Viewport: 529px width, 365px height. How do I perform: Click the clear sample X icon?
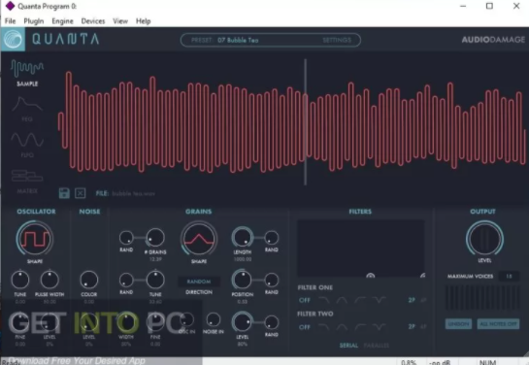[x=80, y=193]
